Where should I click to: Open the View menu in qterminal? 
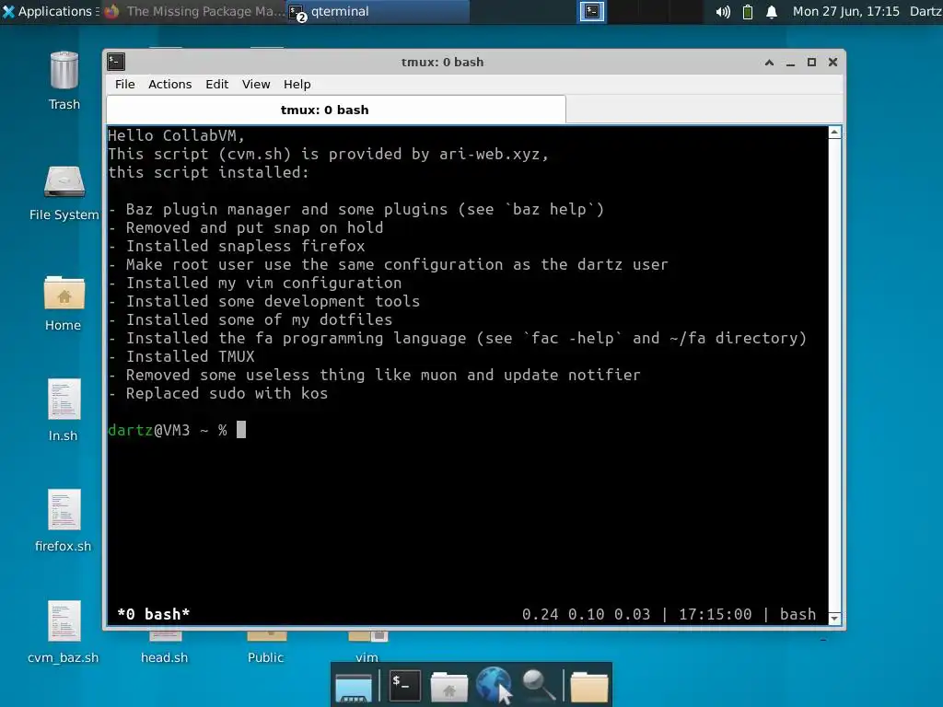coord(256,84)
